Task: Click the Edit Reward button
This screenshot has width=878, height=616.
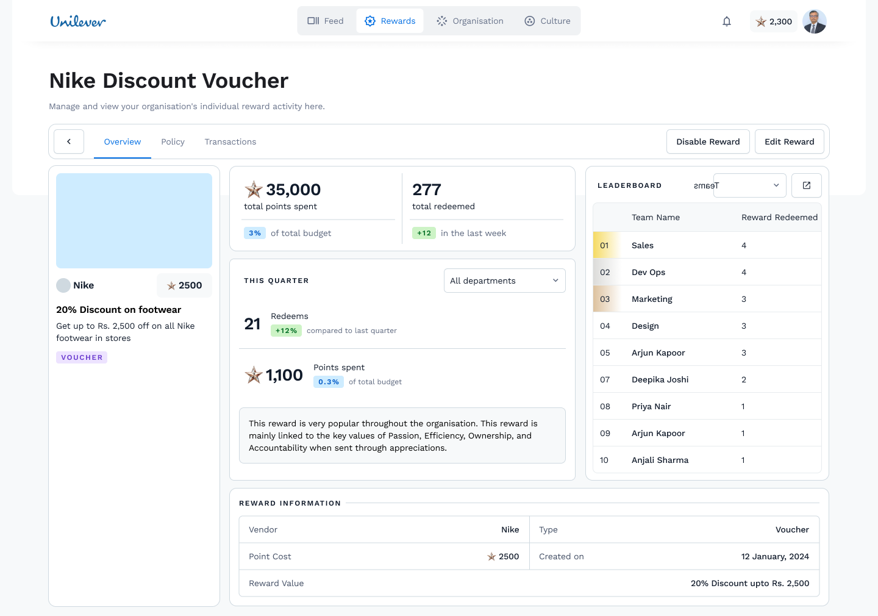Action: point(790,141)
